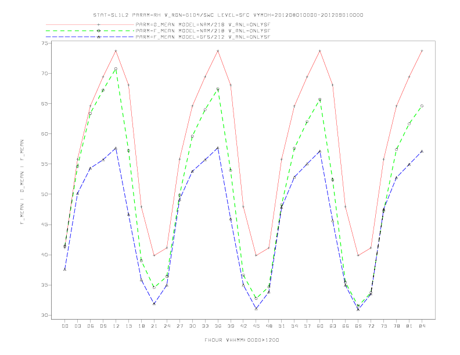460x355 pixels.
Task: Click x-axis tick label 51
Action: [282, 326]
